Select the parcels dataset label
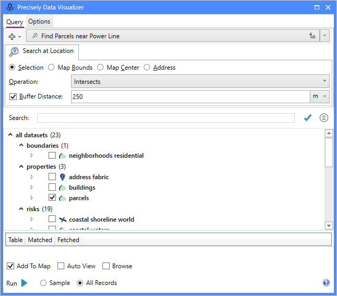337x296 pixels. click(x=79, y=198)
